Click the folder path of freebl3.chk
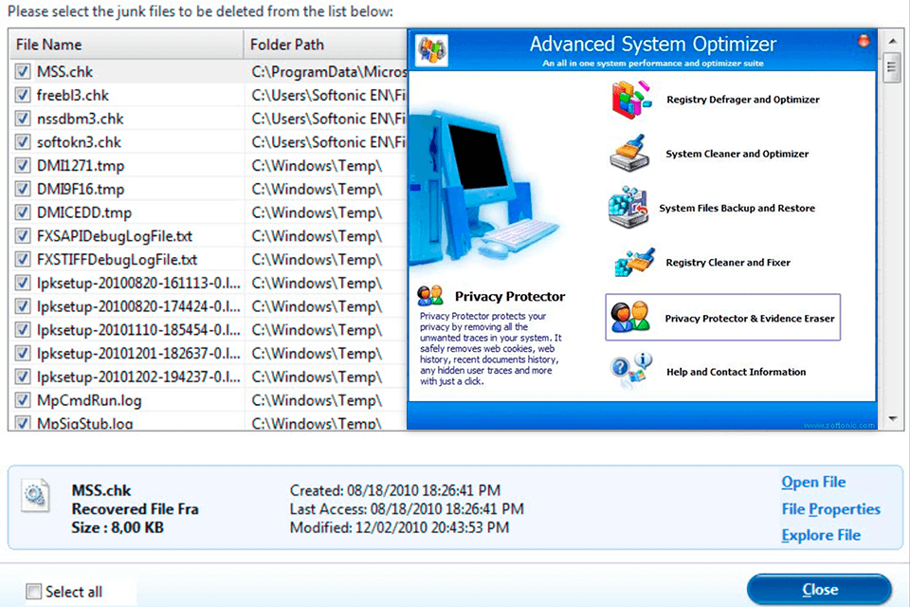Image resolution: width=910 pixels, height=607 pixels. pos(328,95)
